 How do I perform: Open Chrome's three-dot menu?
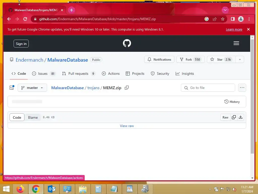249,19
